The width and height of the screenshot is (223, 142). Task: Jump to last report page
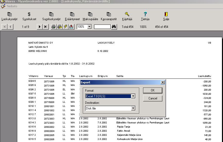(x=46, y=27)
